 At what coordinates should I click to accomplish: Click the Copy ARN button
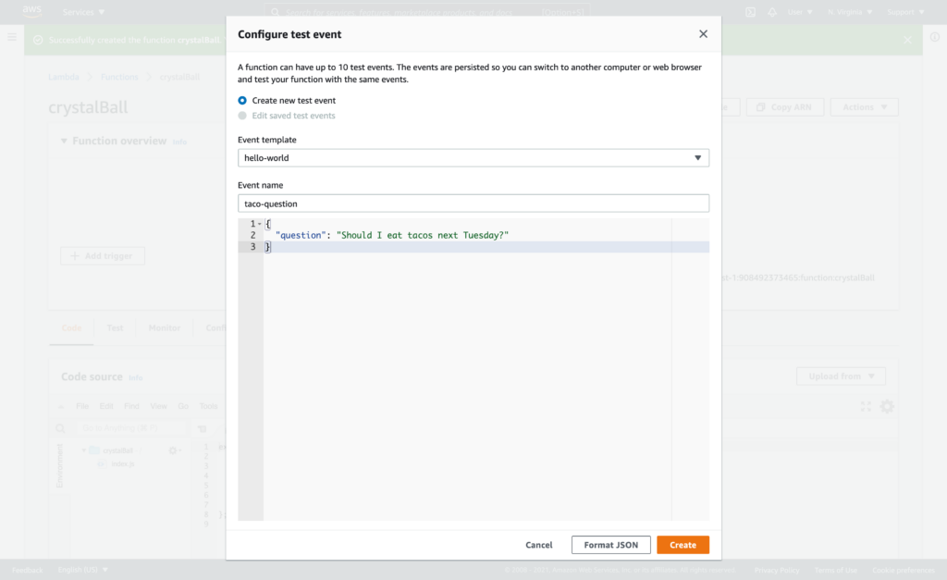(x=784, y=107)
